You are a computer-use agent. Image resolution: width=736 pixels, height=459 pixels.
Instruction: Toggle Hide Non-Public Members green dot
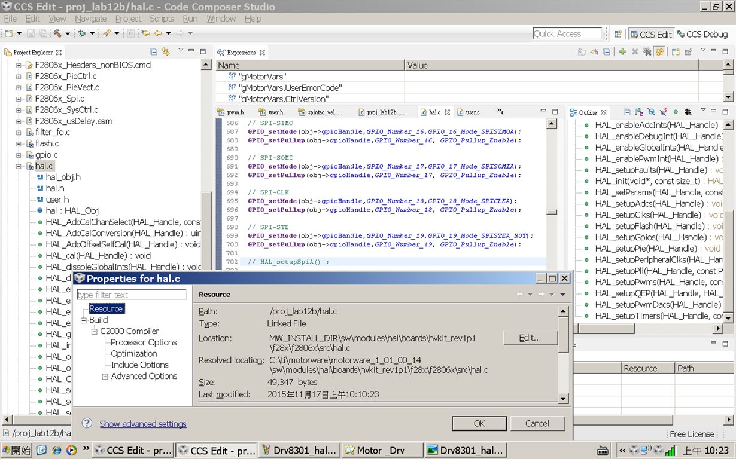pos(676,112)
